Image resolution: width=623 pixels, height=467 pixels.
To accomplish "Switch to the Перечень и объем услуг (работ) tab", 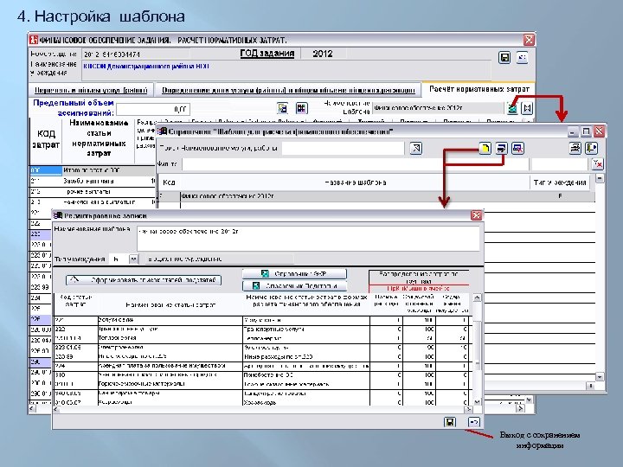I will 91,90.
